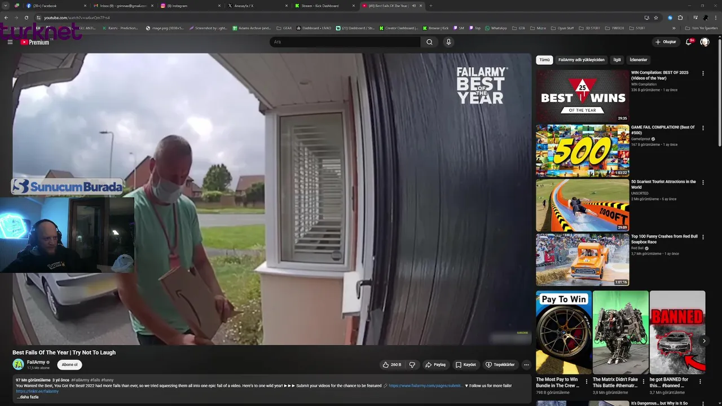Open GAME FAIL COMPILATION 500 thumbnail

pyautogui.click(x=582, y=151)
